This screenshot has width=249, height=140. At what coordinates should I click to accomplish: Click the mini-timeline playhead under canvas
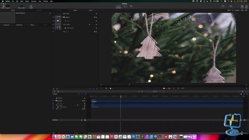(x=130, y=85)
